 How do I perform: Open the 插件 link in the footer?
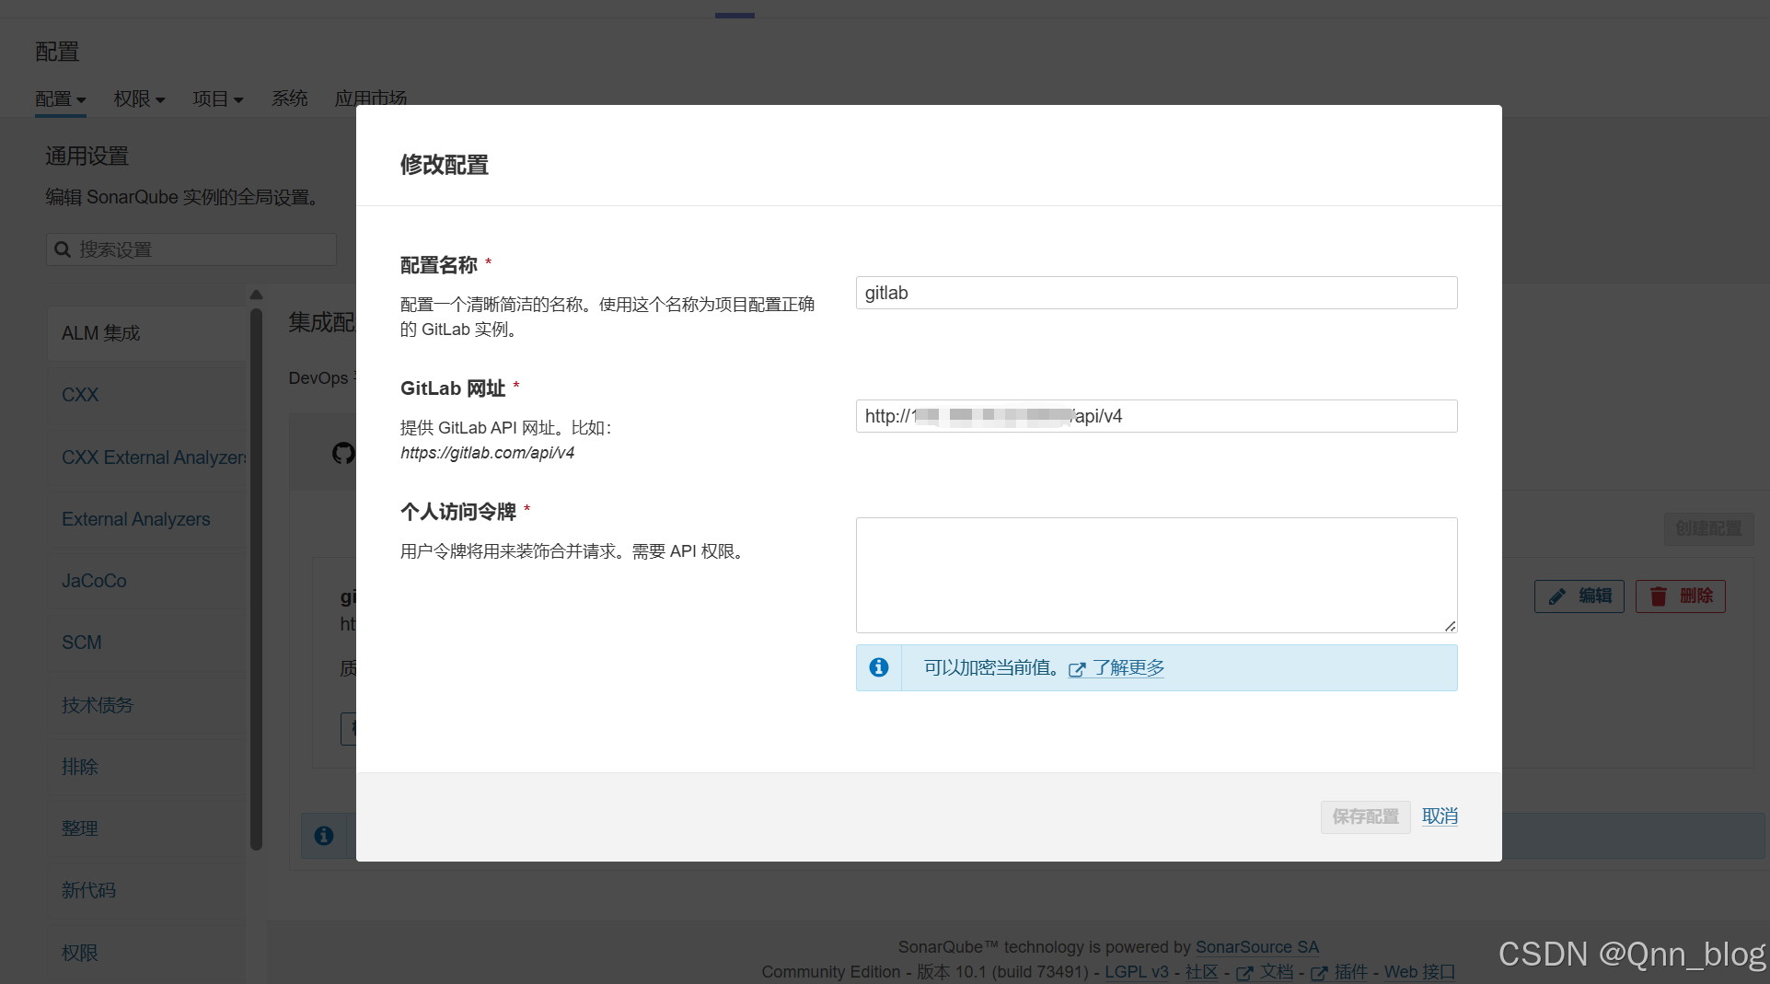pyautogui.click(x=1351, y=972)
